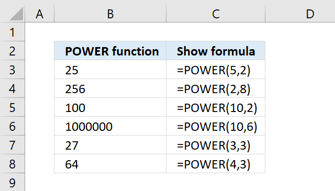Screen dimensions: 335x191
Task: Select row 4 header
Action: [13, 88]
